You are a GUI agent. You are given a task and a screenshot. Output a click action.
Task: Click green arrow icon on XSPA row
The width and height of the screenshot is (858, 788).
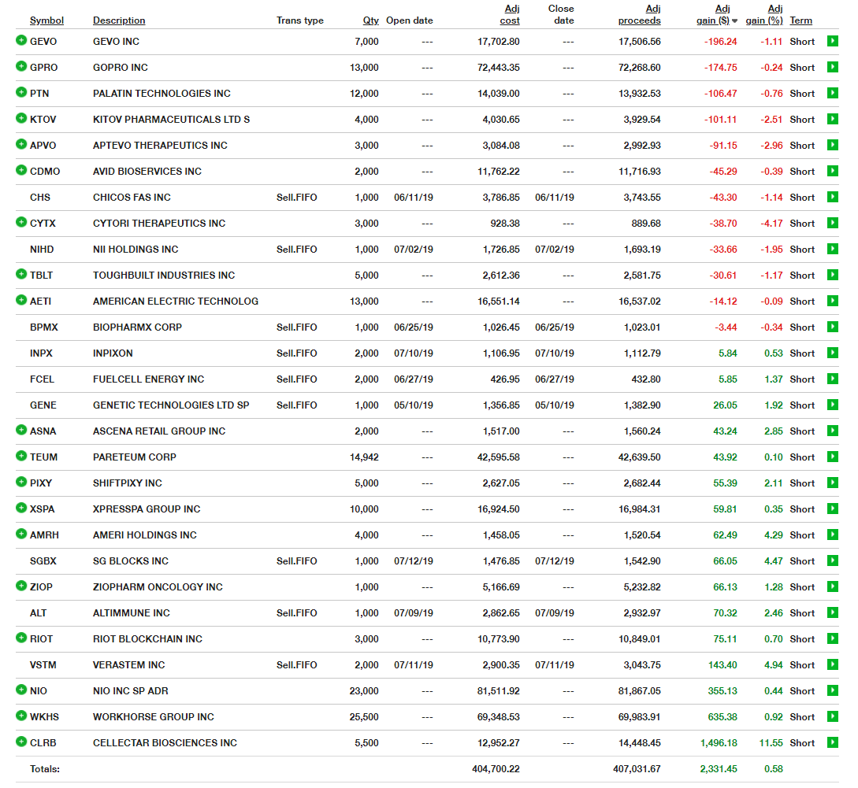tap(833, 509)
